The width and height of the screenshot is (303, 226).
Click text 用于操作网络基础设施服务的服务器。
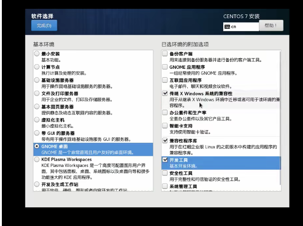tap(77, 86)
